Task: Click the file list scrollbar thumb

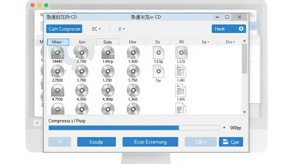Action: click(x=244, y=59)
